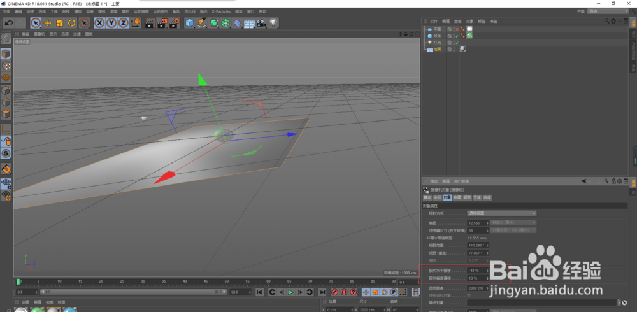637x312 pixels.
Task: Open the 过滤 viewport menu
Action: coord(77,34)
